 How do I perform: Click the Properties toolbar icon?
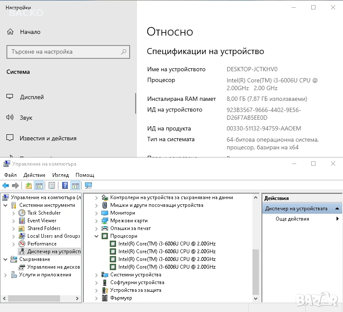coord(52,185)
